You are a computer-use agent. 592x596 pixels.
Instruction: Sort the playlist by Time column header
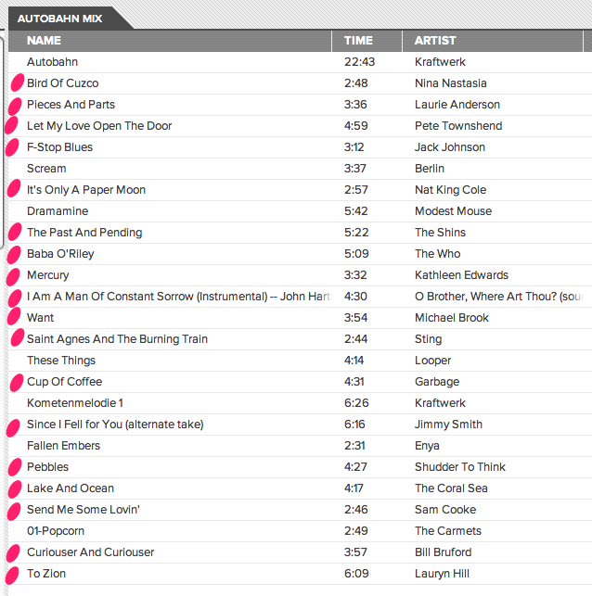click(358, 41)
